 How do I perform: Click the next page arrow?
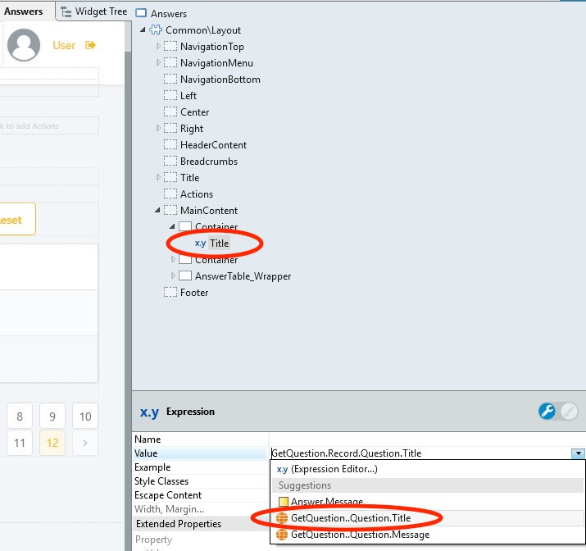[85, 443]
